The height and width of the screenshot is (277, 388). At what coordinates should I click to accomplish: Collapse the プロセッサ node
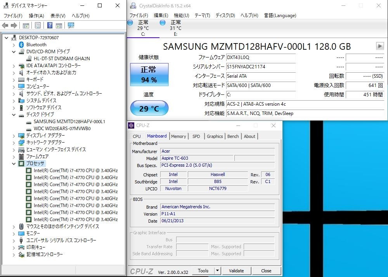tap(14, 164)
